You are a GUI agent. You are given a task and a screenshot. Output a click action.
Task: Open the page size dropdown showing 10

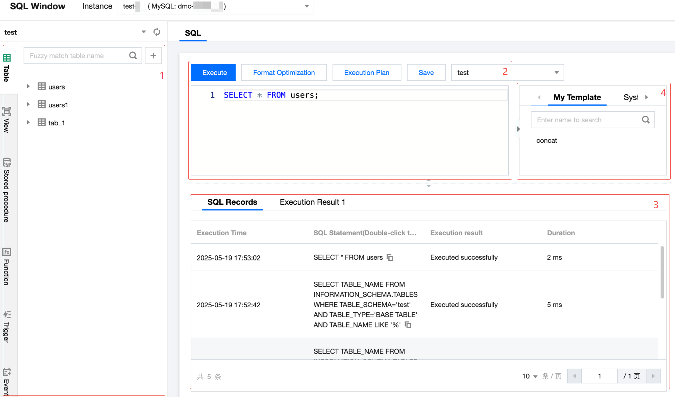(530, 376)
